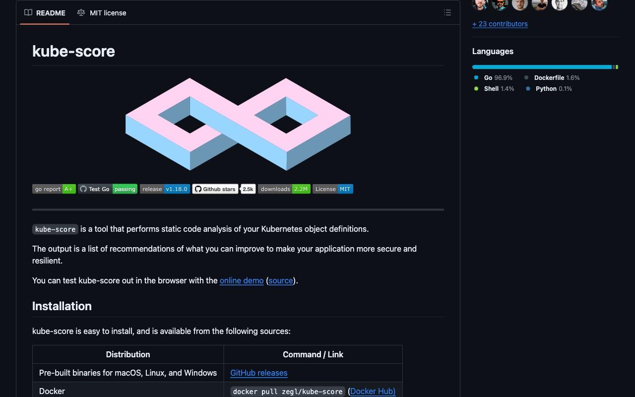This screenshot has width=635, height=397.
Task: Click the License MIT badge
Action: [x=333, y=189]
